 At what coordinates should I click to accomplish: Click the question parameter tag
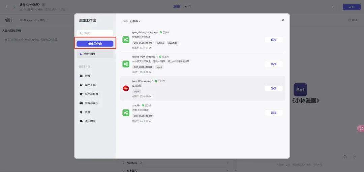[x=173, y=43]
